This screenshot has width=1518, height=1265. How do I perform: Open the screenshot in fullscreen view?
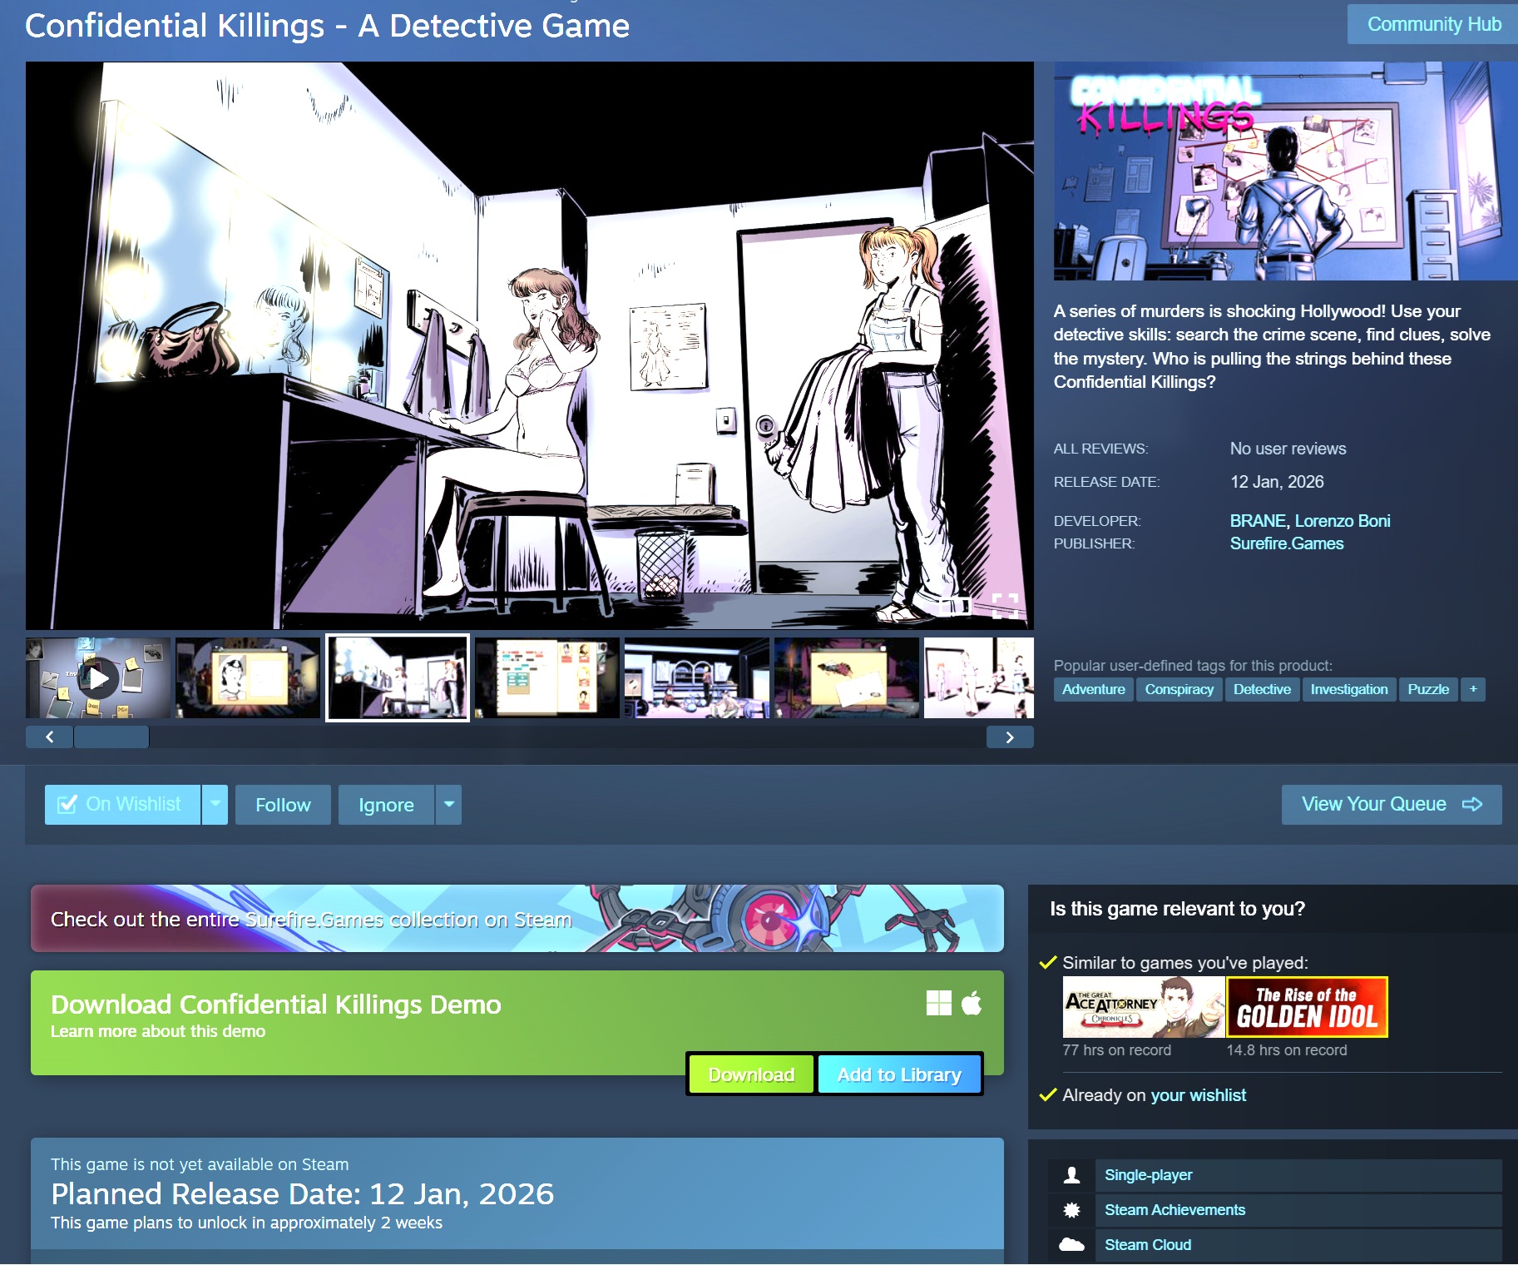click(1005, 606)
